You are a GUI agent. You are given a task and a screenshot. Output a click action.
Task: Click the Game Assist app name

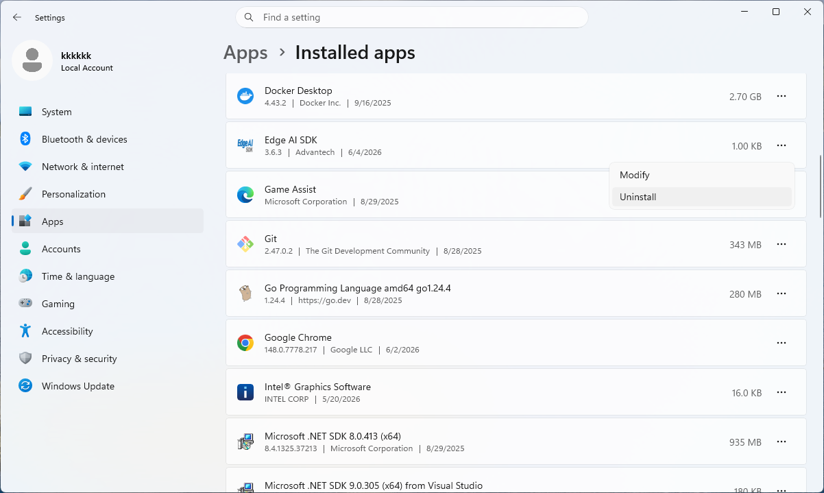tap(290, 189)
